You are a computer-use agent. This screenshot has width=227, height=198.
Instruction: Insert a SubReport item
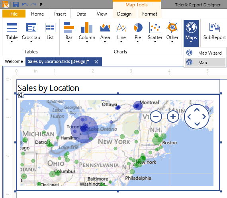point(214,31)
